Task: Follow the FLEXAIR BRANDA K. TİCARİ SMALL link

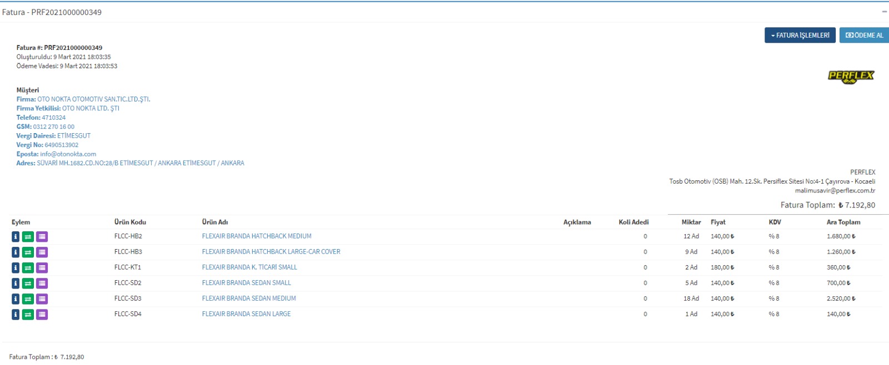Action: click(x=249, y=267)
